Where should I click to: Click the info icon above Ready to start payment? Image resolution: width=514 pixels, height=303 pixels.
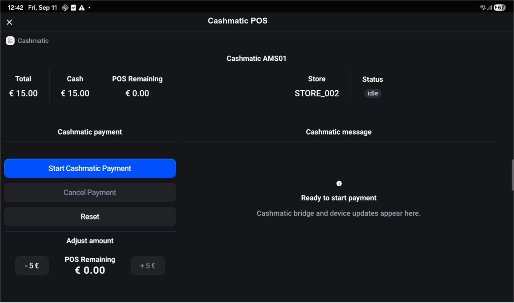(339, 183)
